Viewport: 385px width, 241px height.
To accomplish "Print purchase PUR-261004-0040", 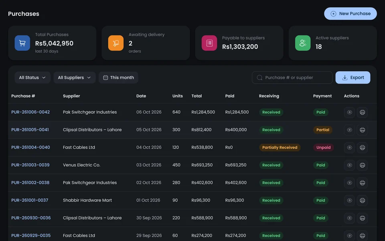I will tap(362, 147).
